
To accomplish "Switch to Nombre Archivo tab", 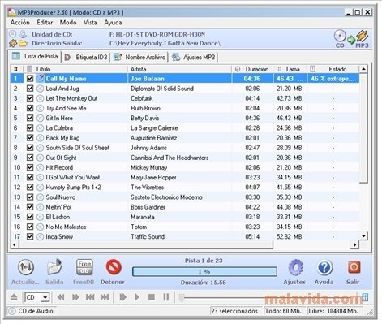I will (x=139, y=57).
